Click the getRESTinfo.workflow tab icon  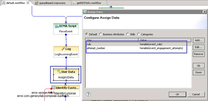coord(74,3)
